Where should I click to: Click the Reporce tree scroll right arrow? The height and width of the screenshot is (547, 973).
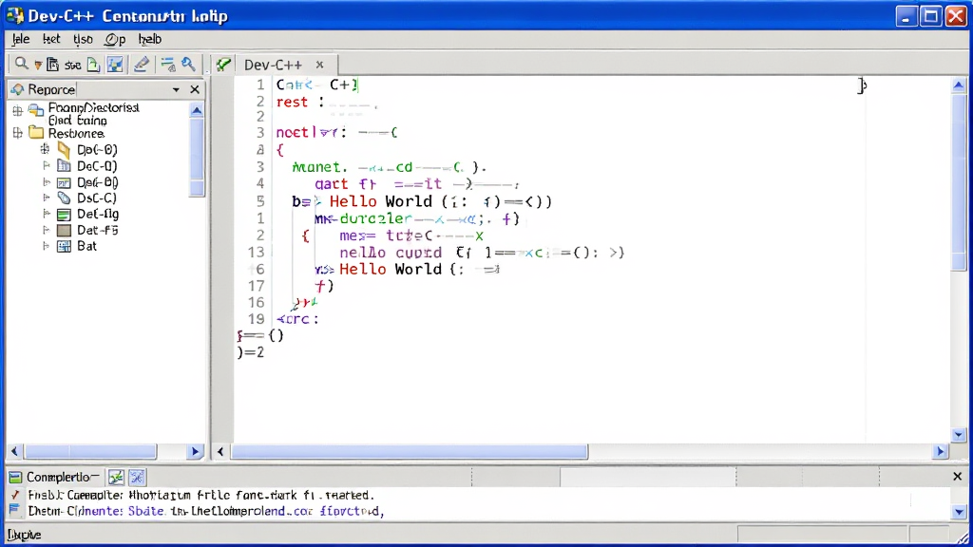[196, 451]
